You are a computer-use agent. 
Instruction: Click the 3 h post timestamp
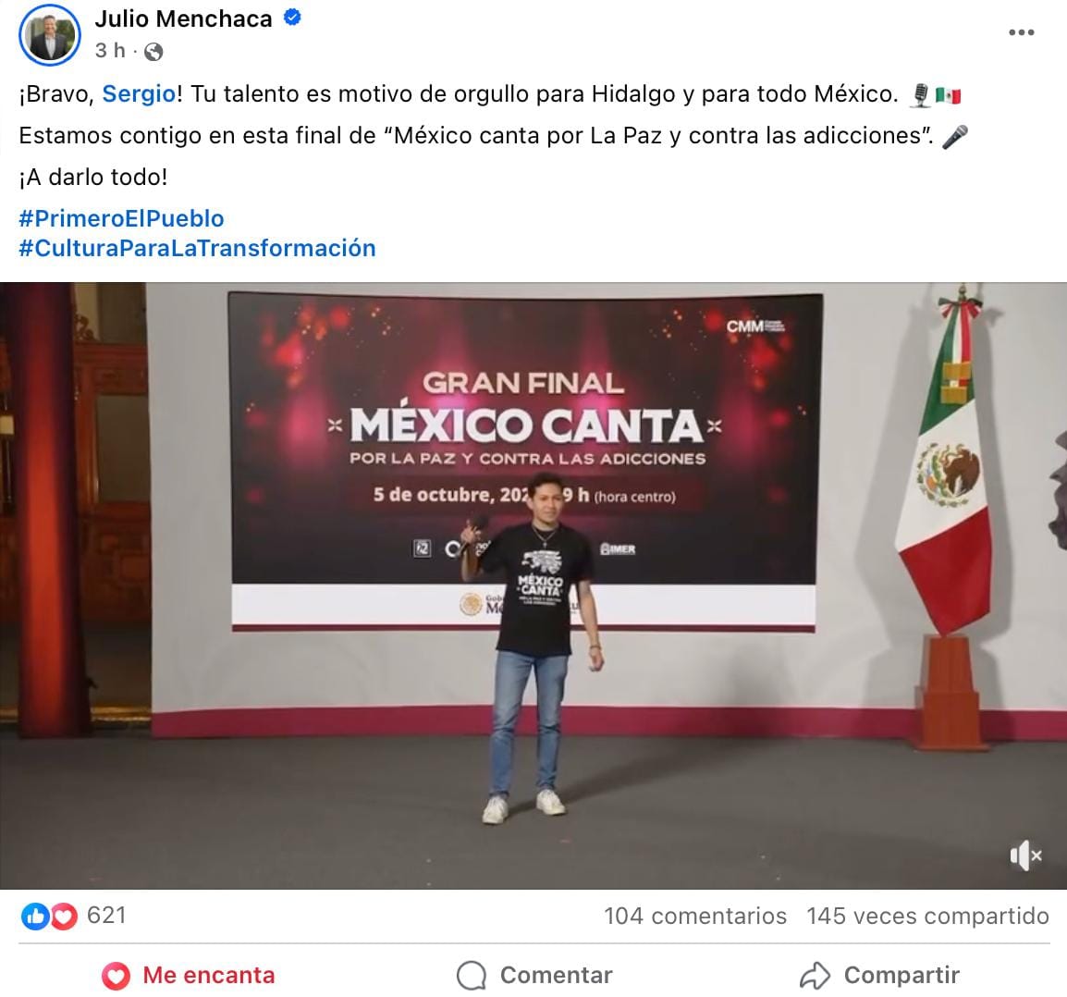point(110,50)
